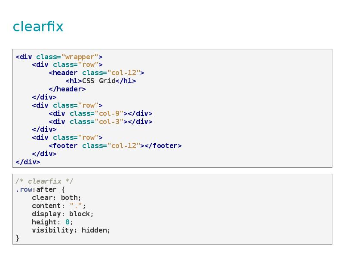This screenshot has width=344, height=257.
Task: Click the wrapper div opening tag line
Action: 59,57
